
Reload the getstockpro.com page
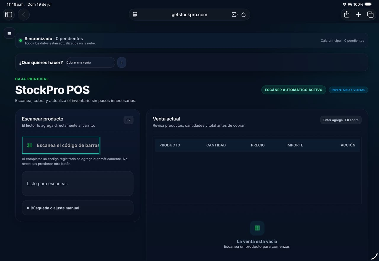244,14
